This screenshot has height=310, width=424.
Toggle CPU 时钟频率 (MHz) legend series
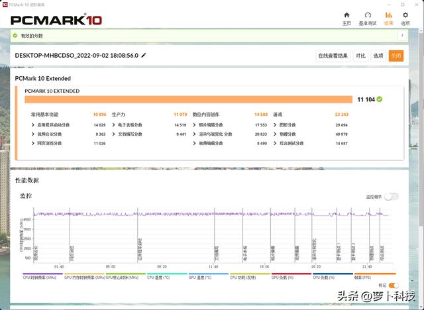point(42,276)
